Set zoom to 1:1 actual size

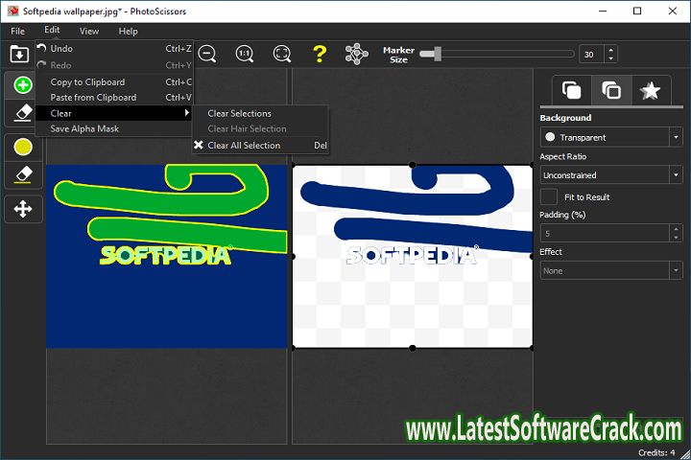click(245, 55)
